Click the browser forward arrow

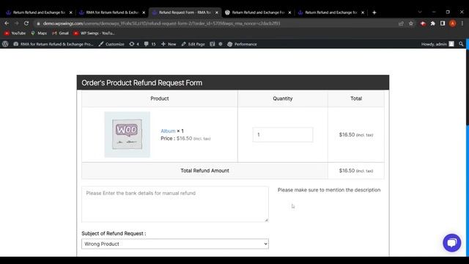coord(16,23)
